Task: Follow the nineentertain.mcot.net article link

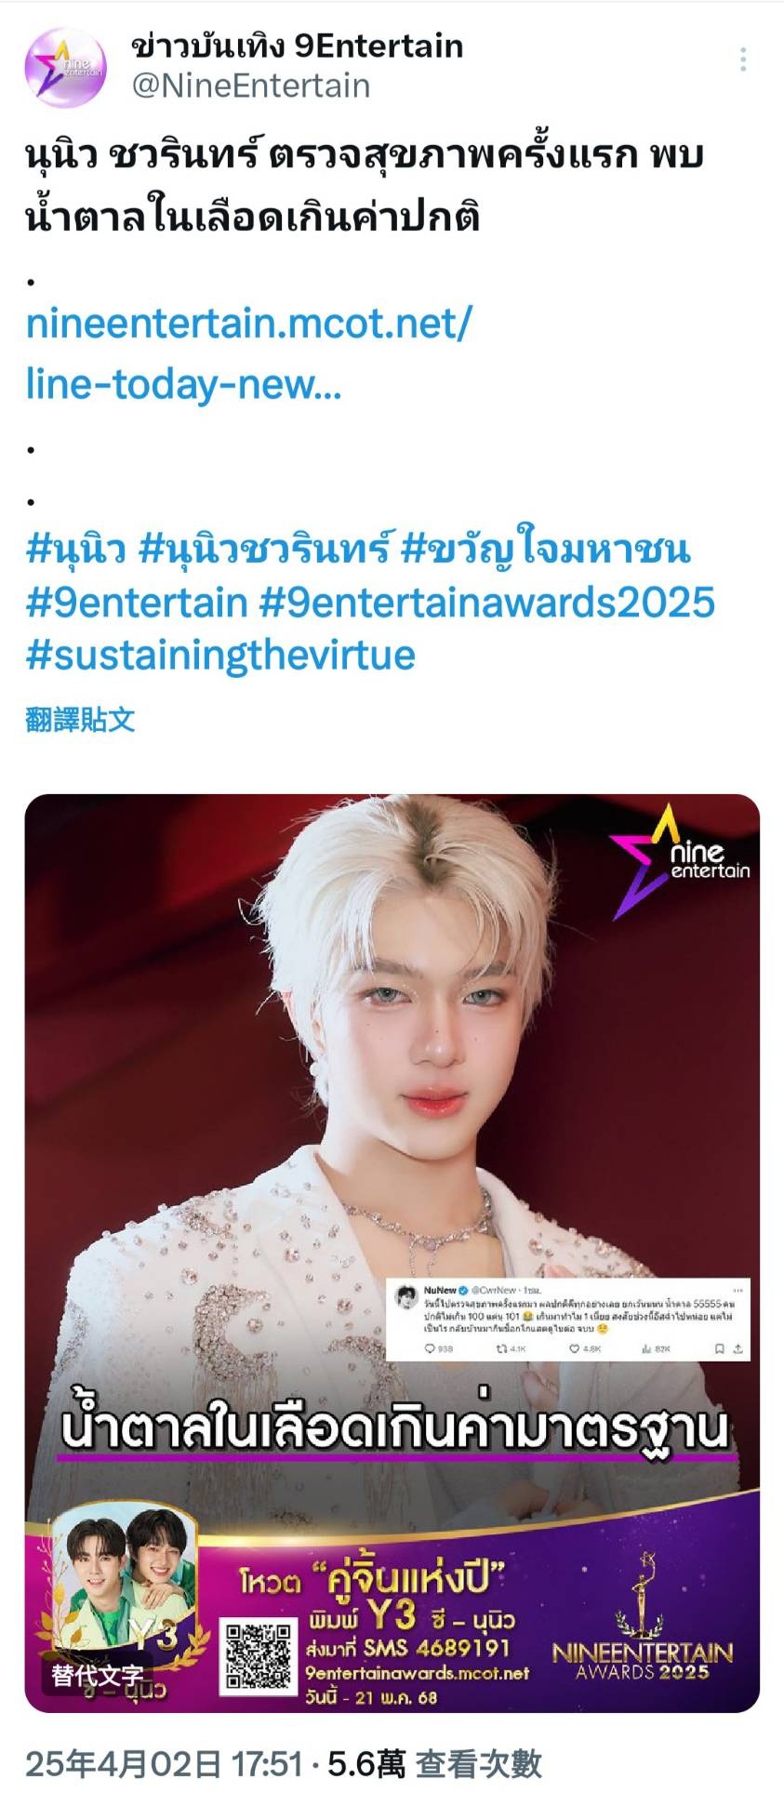Action: 248,353
